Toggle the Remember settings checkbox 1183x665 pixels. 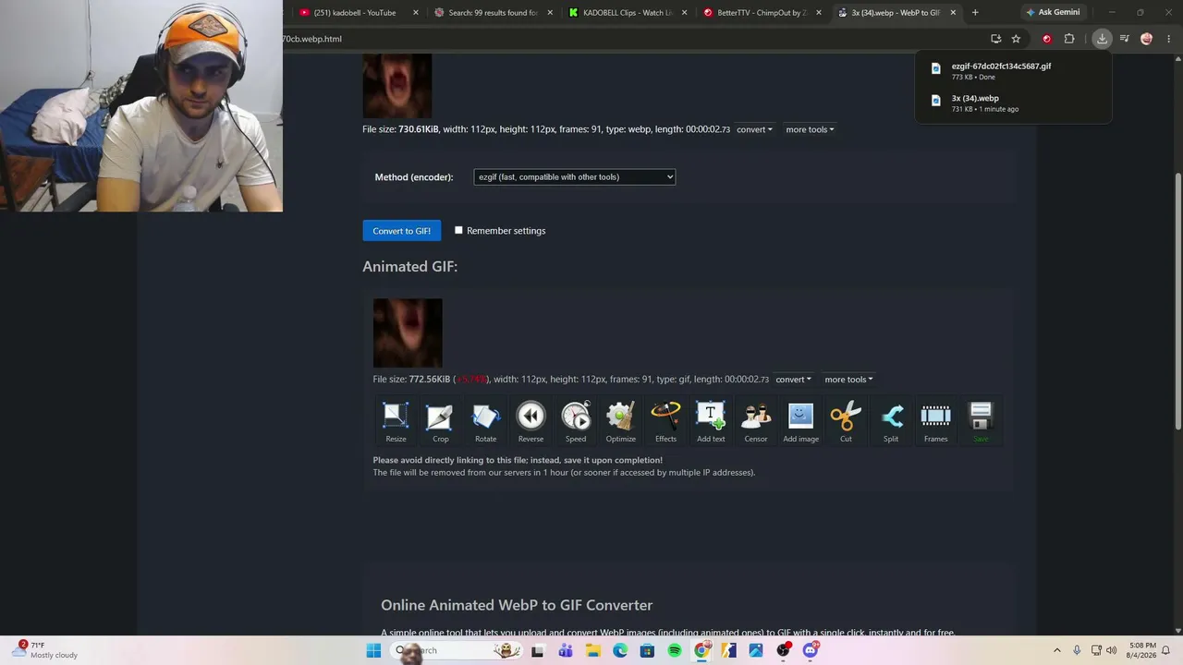[458, 230]
